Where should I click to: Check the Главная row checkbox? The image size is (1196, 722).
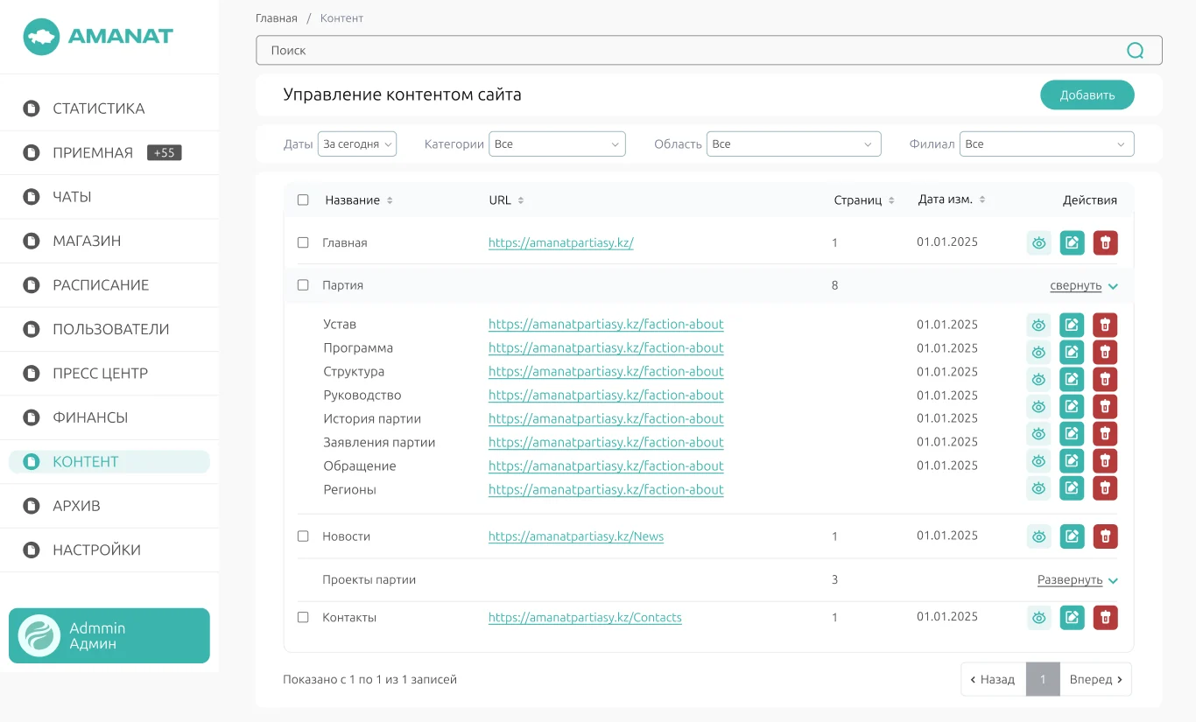pyautogui.click(x=303, y=242)
